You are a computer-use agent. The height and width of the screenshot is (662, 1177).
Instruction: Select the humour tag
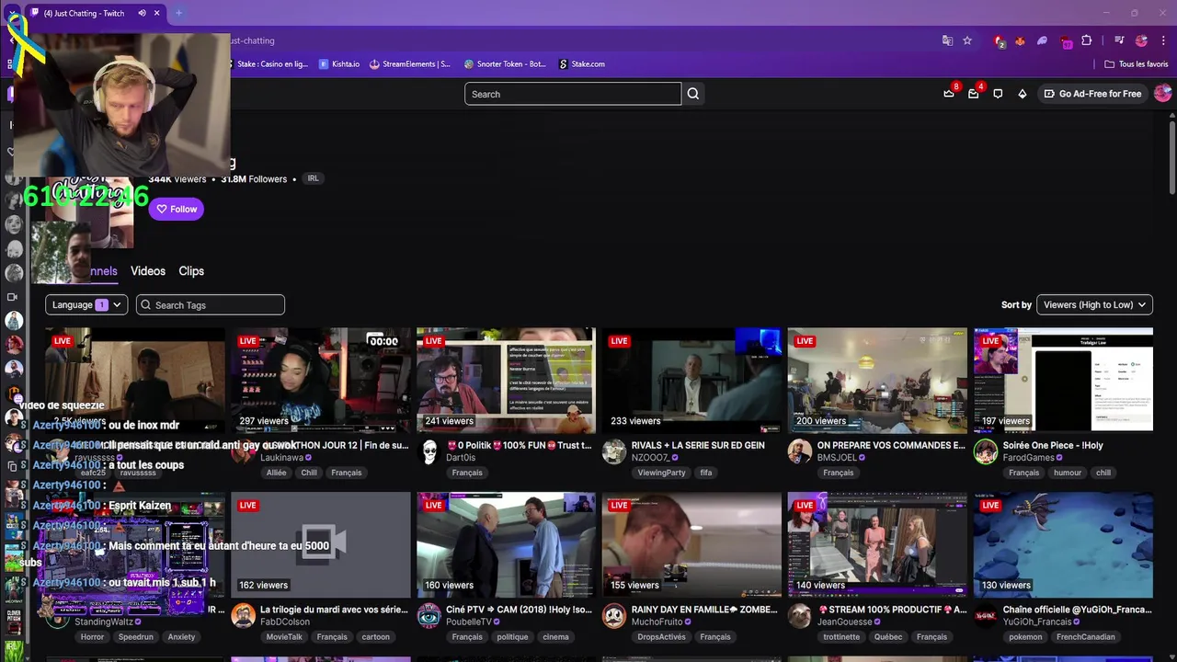pyautogui.click(x=1068, y=473)
